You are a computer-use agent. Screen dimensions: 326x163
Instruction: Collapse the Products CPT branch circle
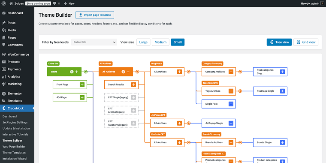coord(189,142)
